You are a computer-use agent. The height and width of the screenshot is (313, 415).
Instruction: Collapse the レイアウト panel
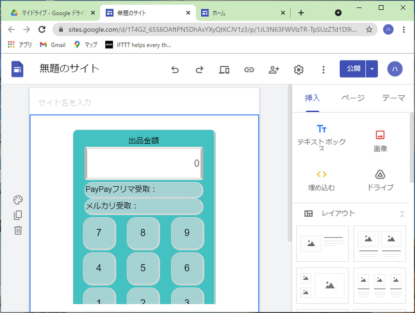[x=403, y=214]
